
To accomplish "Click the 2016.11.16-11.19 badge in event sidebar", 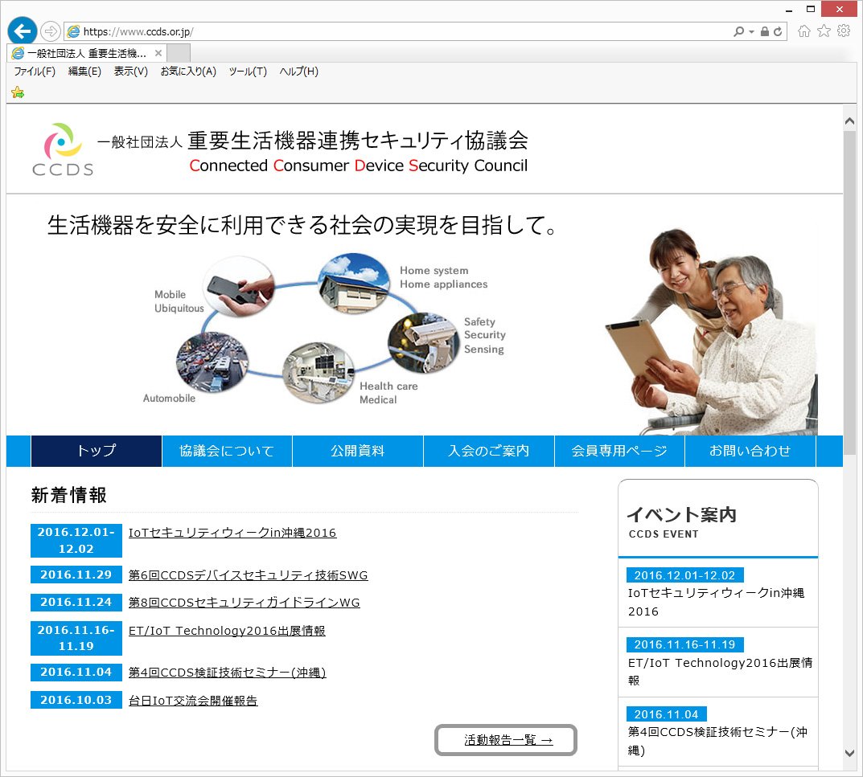I will [685, 644].
